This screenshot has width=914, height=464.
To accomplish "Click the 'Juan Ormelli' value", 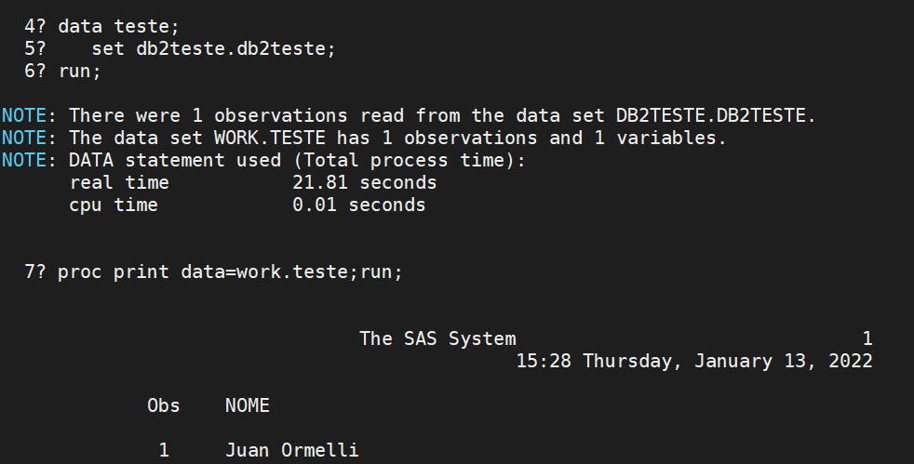I will [x=291, y=450].
